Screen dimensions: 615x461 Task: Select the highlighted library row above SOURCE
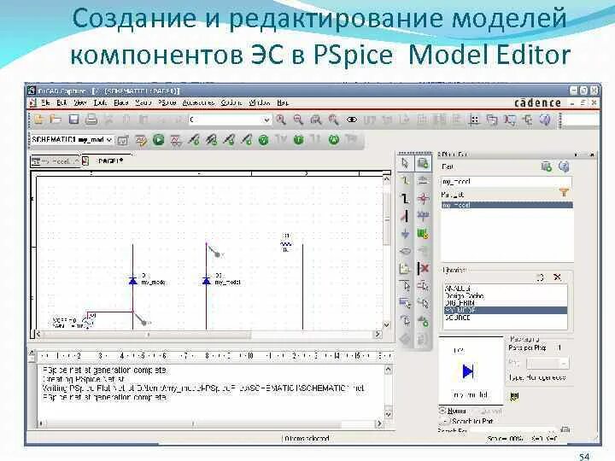pyautogui.click(x=506, y=311)
